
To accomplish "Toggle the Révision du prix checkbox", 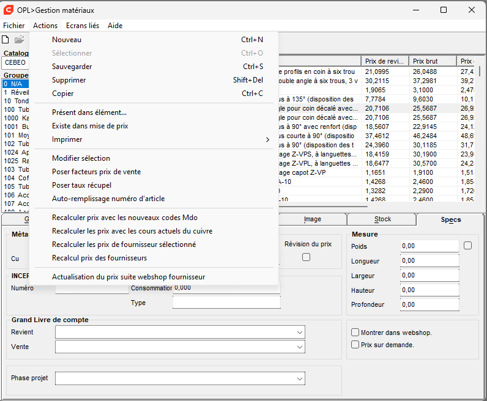I will tap(307, 257).
